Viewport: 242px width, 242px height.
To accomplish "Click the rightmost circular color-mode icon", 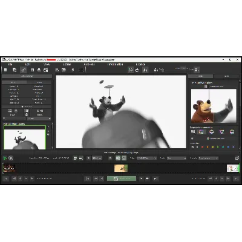I will point(232,132).
